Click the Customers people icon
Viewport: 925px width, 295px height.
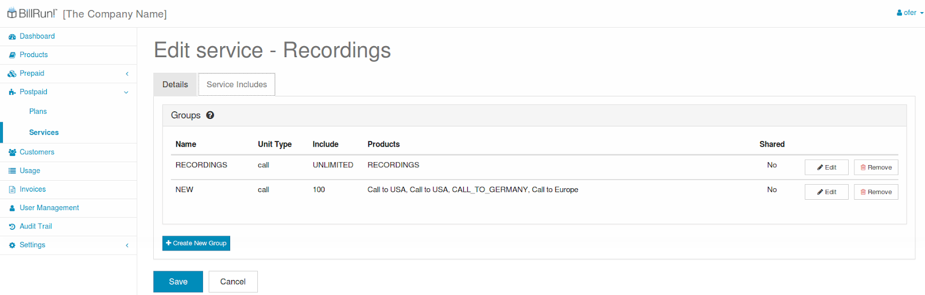tap(12, 152)
